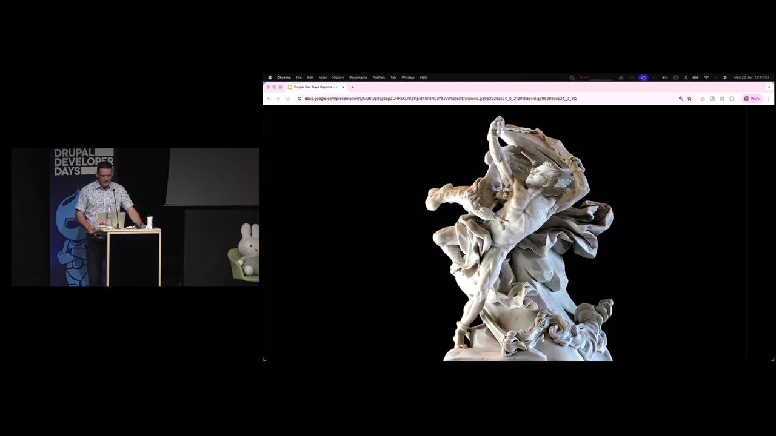
Task: Bookmark this page with the star
Action: tap(689, 99)
